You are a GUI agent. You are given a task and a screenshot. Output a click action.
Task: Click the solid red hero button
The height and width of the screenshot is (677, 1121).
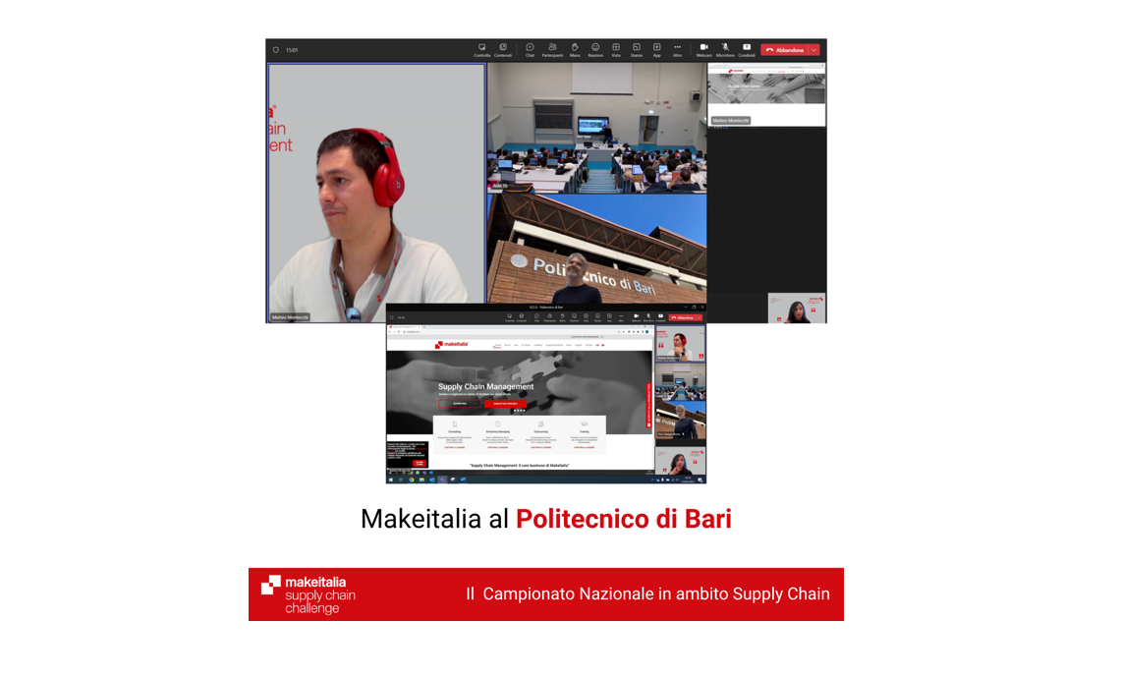505,404
